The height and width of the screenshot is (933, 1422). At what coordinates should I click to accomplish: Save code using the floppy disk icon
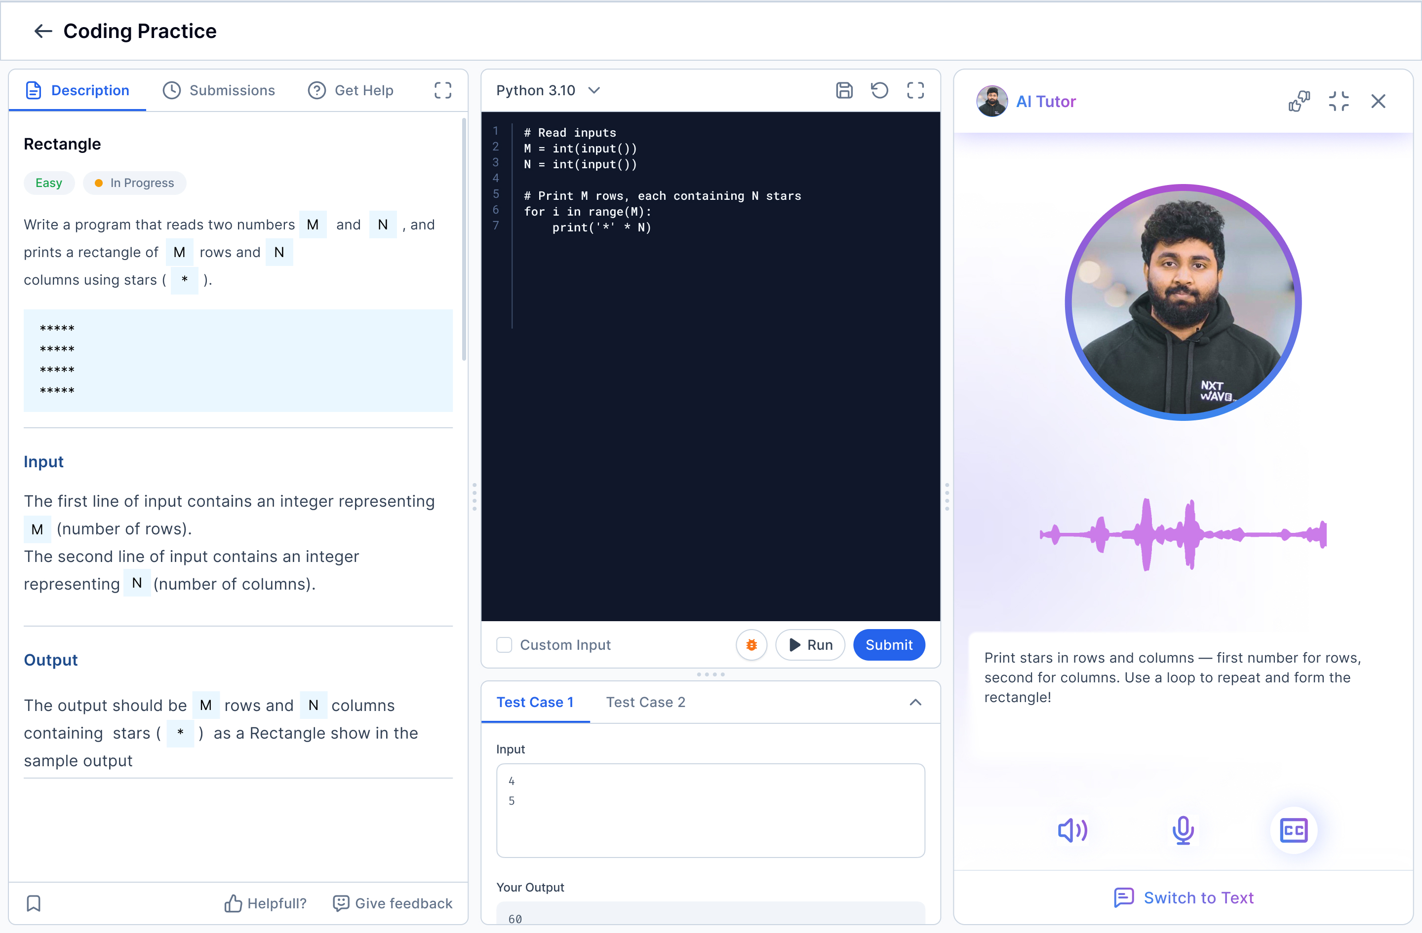tap(844, 90)
